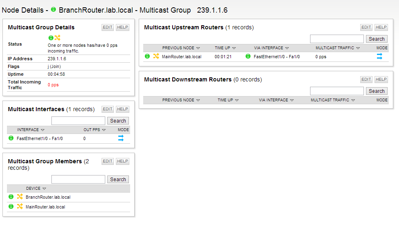Screen dimensions: 399x228
Task: Focus search field in Multicast Interfaces panel
Action: 78,121
